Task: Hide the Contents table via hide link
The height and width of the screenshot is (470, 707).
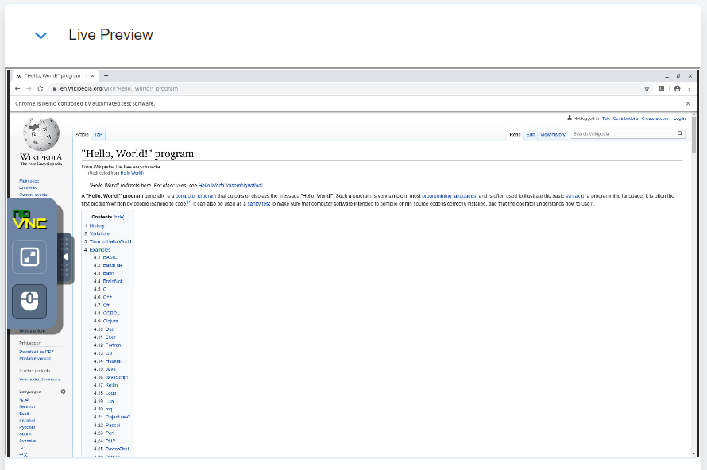Action: pyautogui.click(x=118, y=217)
